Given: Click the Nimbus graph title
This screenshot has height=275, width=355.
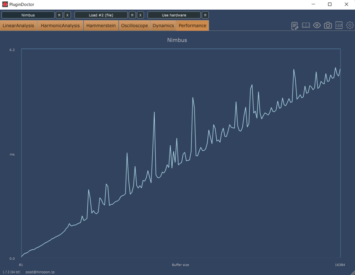Looking at the screenshot, I should pyautogui.click(x=177, y=40).
